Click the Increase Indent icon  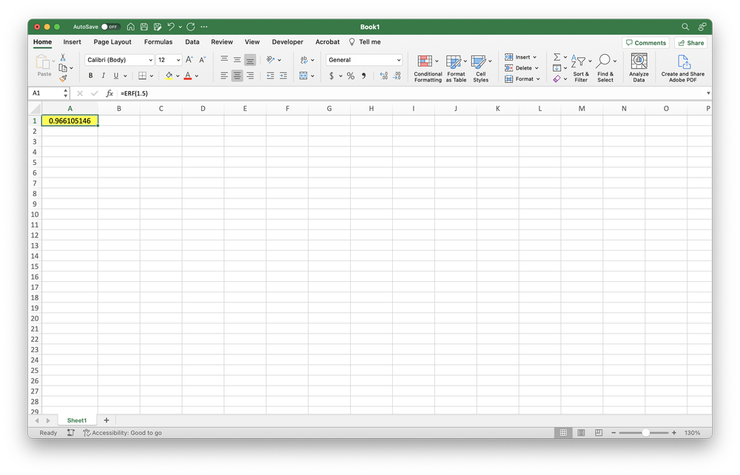tap(283, 75)
